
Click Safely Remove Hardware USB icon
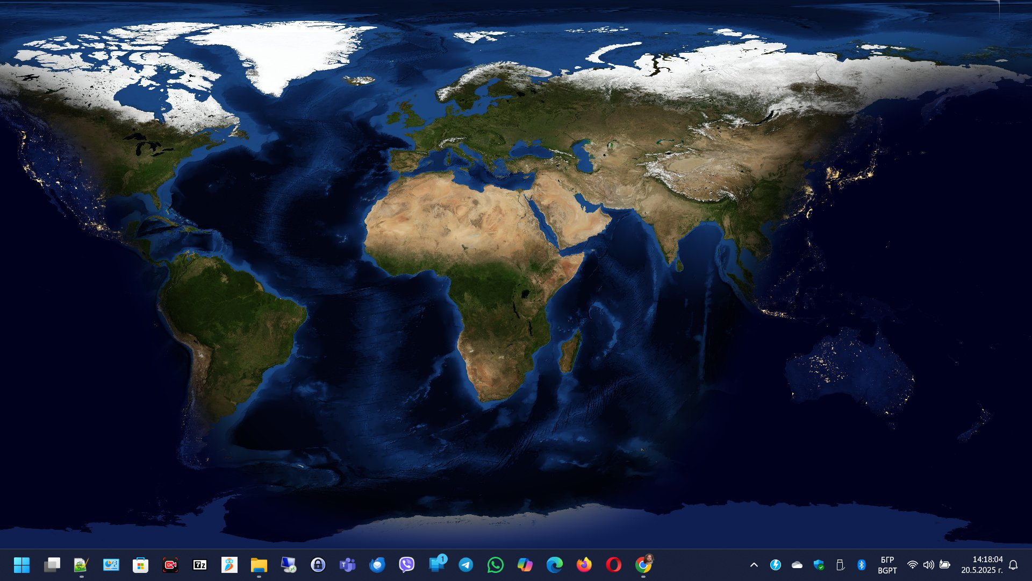[840, 565]
